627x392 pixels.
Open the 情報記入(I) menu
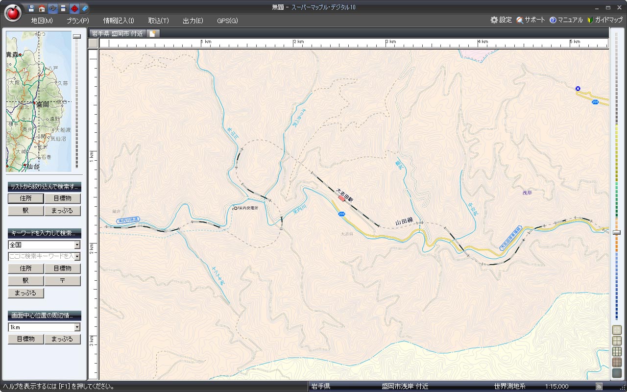tap(119, 21)
